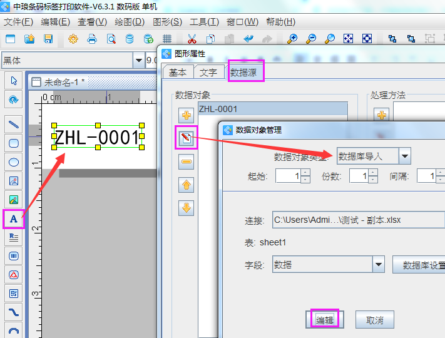Viewport: 445px width, 338px height.
Task: Click the zoom in magnifier icon
Action: click(x=292, y=38)
